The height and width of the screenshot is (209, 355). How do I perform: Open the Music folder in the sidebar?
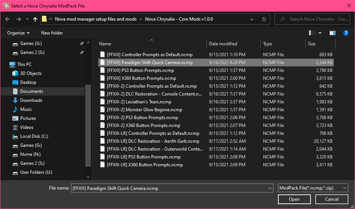point(26,109)
